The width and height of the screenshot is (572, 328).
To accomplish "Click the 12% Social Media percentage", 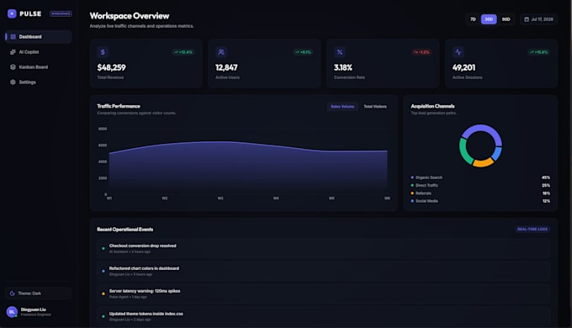I will (x=546, y=201).
